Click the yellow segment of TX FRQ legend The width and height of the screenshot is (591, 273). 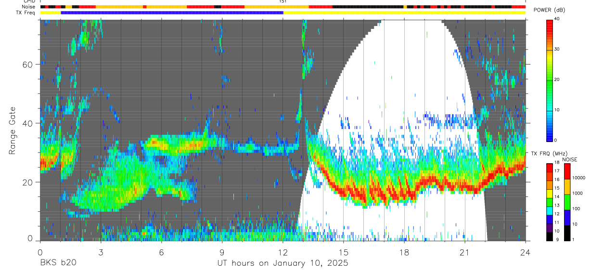(x=549, y=193)
